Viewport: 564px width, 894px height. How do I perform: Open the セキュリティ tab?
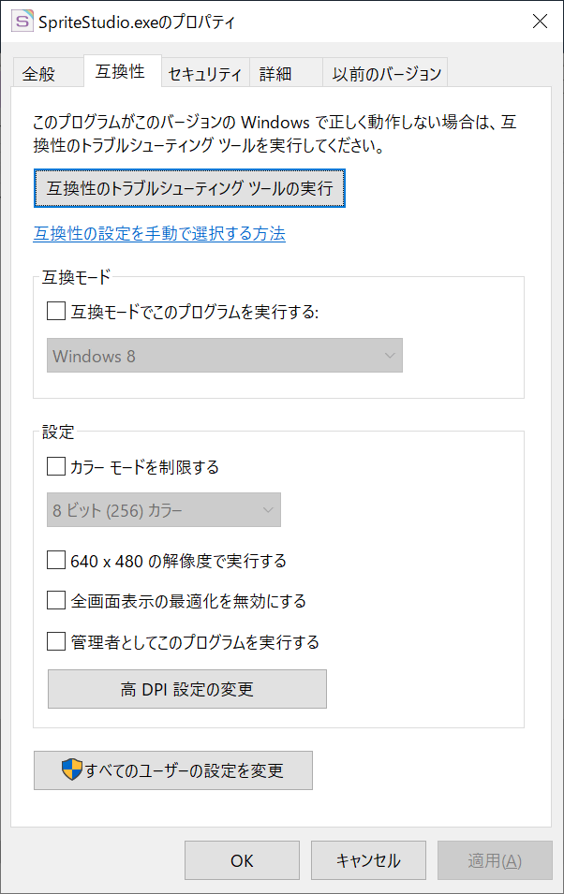pyautogui.click(x=205, y=73)
